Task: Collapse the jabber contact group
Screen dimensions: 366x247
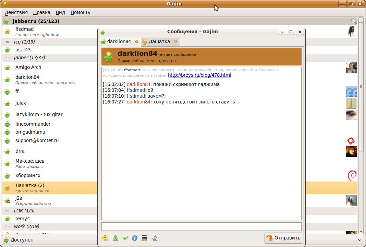Action: pyautogui.click(x=8, y=58)
